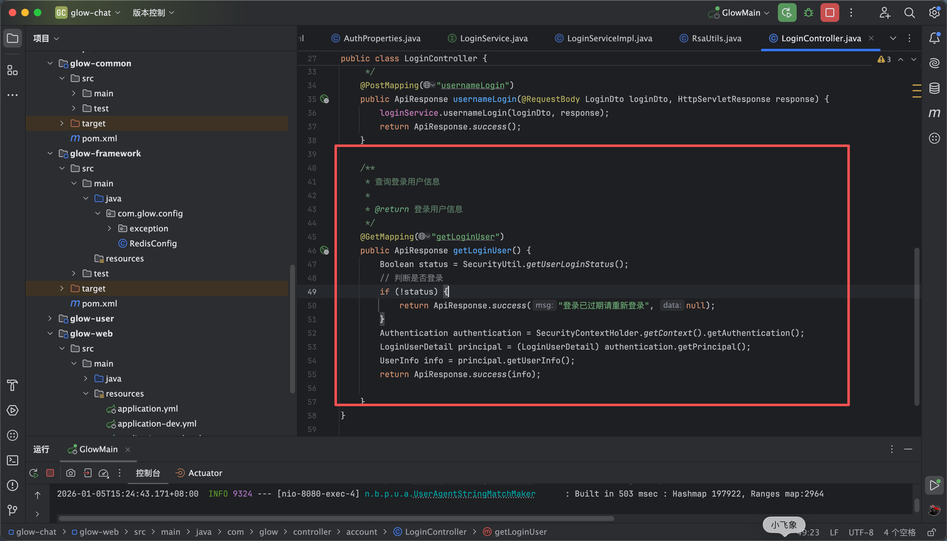
Task: Collapse the glow-common module node
Action: coord(50,63)
